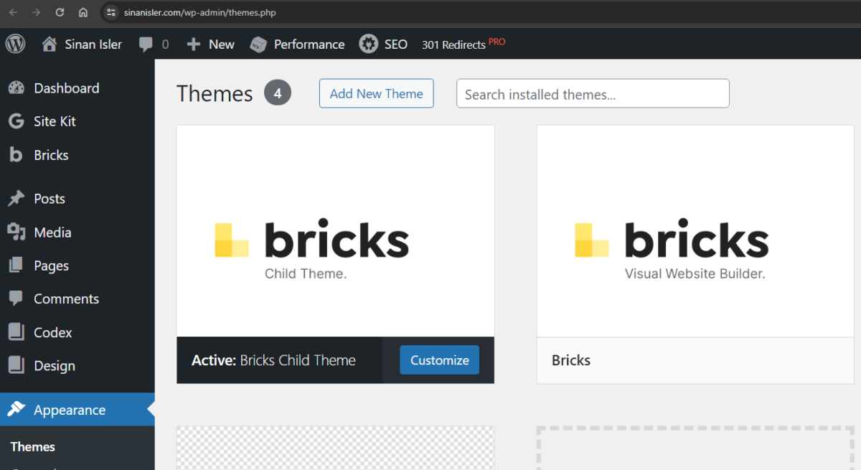The width and height of the screenshot is (861, 470).
Task: Click the browser refresh icon
Action: point(60,12)
